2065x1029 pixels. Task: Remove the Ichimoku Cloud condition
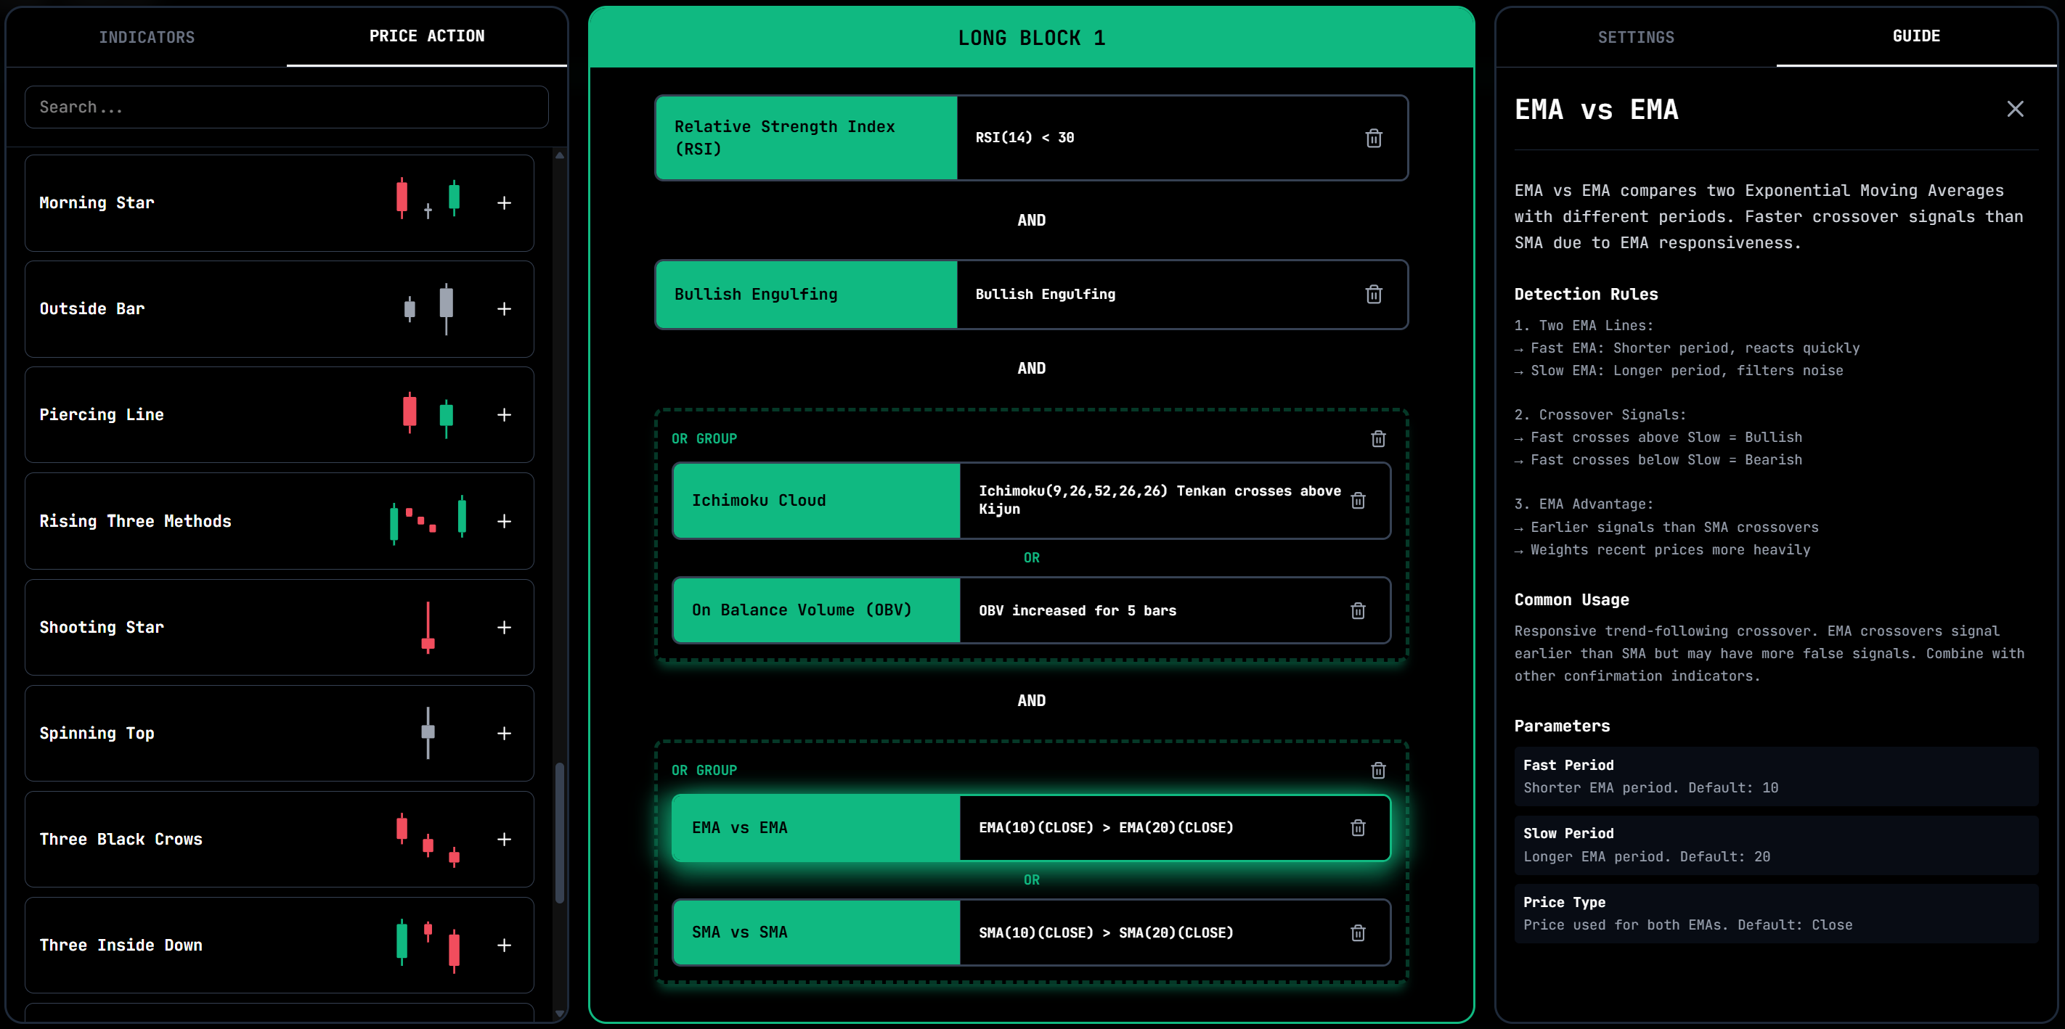(x=1358, y=499)
